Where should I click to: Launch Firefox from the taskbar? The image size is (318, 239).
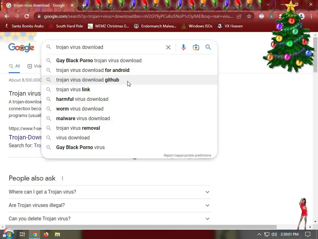pyautogui.click(x=46, y=234)
